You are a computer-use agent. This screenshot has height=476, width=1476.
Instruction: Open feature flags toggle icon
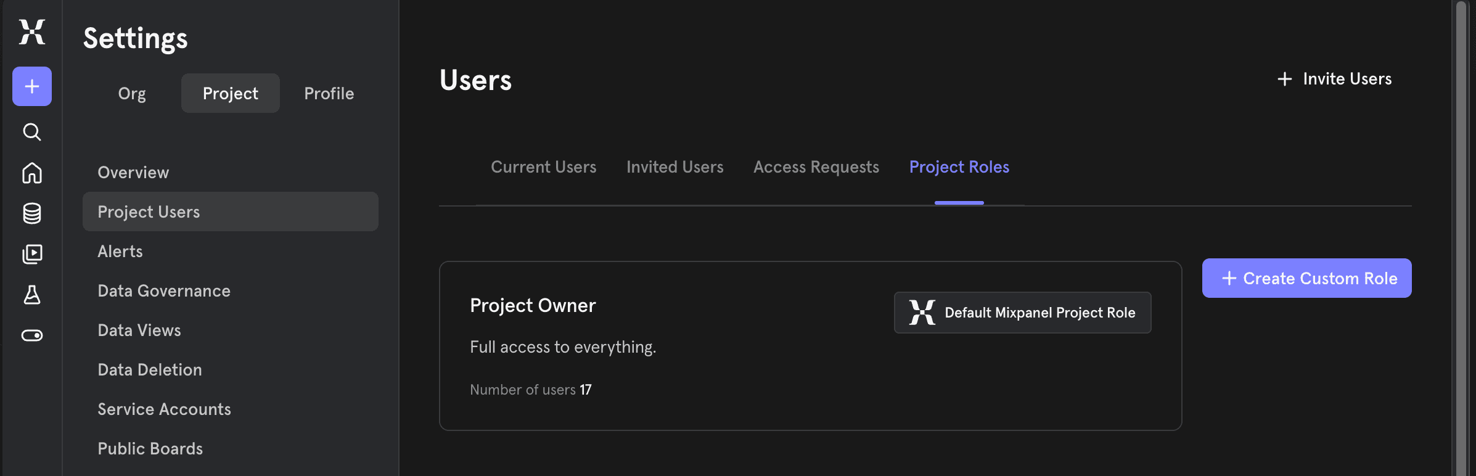[32, 335]
